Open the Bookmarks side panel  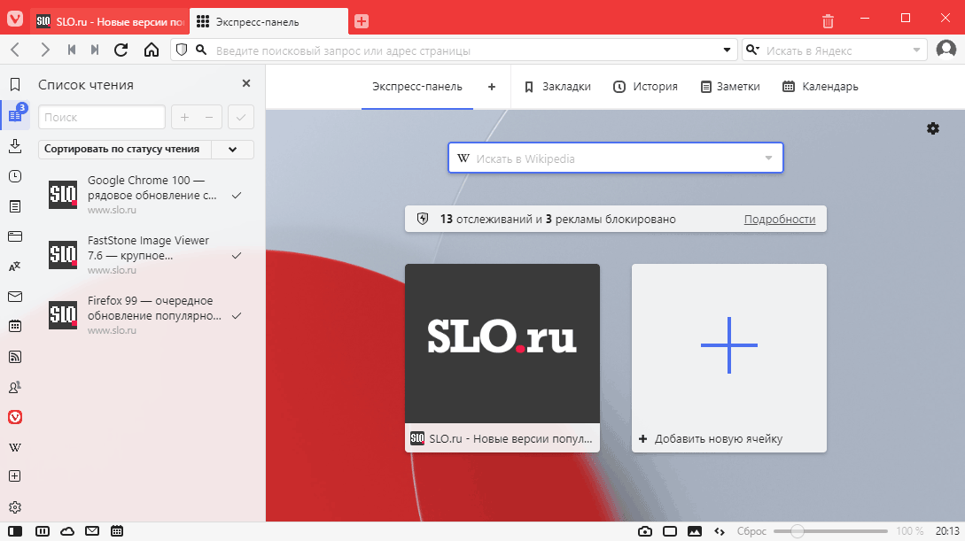pyautogui.click(x=15, y=85)
